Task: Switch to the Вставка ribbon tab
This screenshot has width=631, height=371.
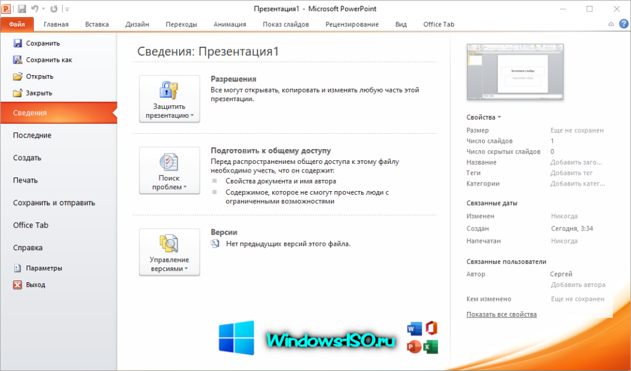Action: tap(97, 24)
